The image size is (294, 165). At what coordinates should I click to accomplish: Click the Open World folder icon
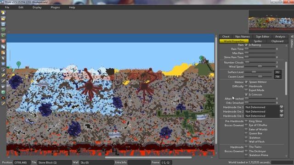click(x=3, y=18)
